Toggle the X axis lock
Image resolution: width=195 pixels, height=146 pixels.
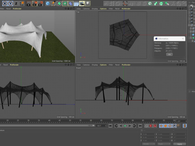[5, 4]
